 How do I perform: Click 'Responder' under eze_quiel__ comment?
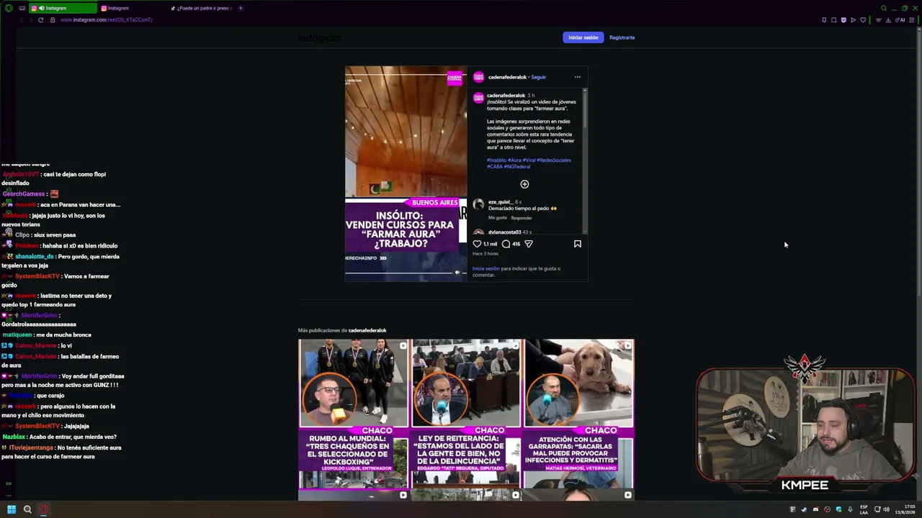pos(522,218)
